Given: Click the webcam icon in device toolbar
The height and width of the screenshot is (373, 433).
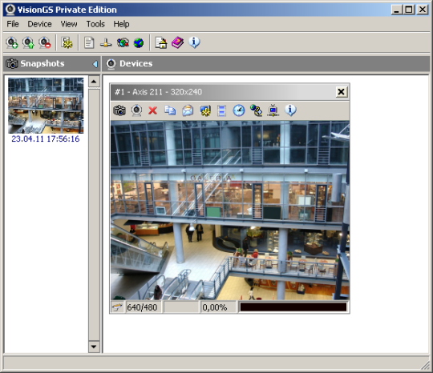Looking at the screenshot, I should 136,110.
